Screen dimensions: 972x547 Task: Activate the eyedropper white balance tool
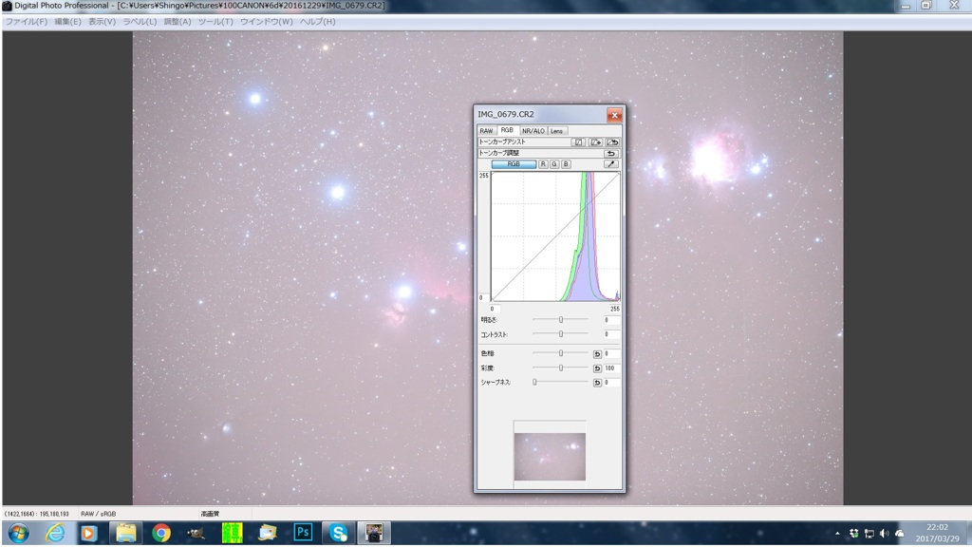click(x=611, y=164)
